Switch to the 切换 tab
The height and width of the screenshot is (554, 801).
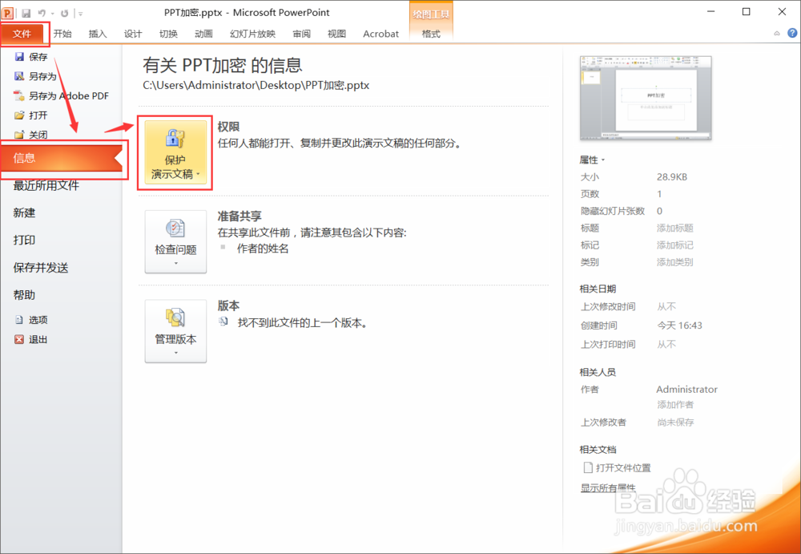[x=168, y=34]
